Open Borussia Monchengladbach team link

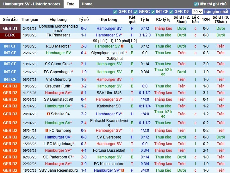(58, 29)
